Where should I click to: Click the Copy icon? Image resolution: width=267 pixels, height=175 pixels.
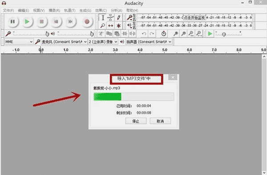pyautogui.click(x=109, y=34)
